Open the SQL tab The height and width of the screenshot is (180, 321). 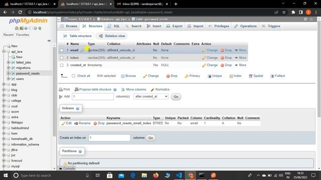114,26
